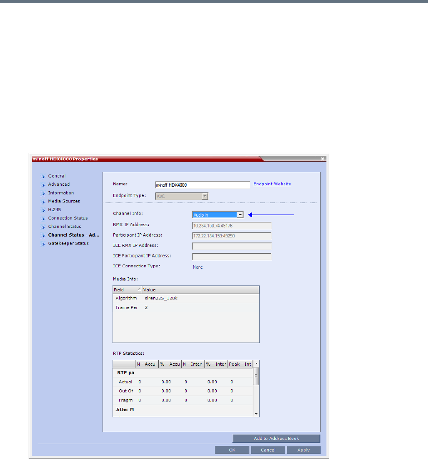
Task: Click the arrow icon beside General
Action: tap(44, 177)
